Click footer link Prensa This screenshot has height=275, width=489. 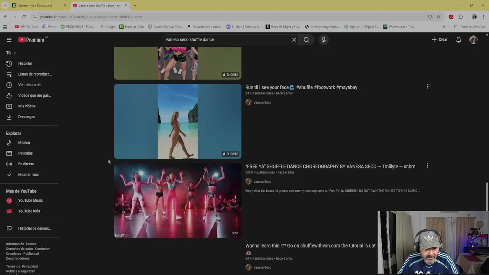pos(31,244)
